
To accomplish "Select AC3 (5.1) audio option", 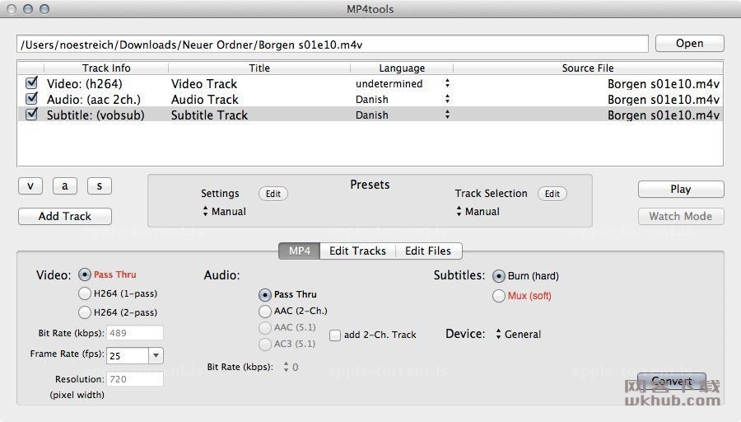I will (265, 344).
